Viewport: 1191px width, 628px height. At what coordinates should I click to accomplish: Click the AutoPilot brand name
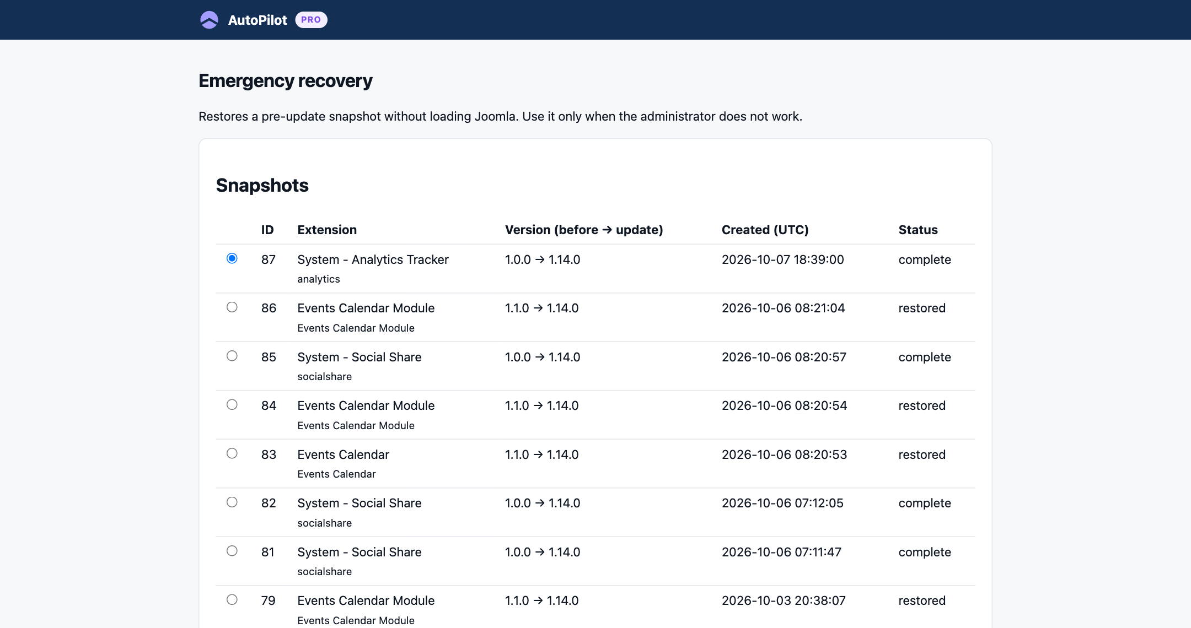tap(257, 20)
